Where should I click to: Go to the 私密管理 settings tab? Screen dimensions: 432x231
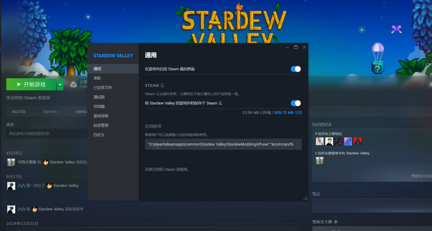click(x=101, y=125)
